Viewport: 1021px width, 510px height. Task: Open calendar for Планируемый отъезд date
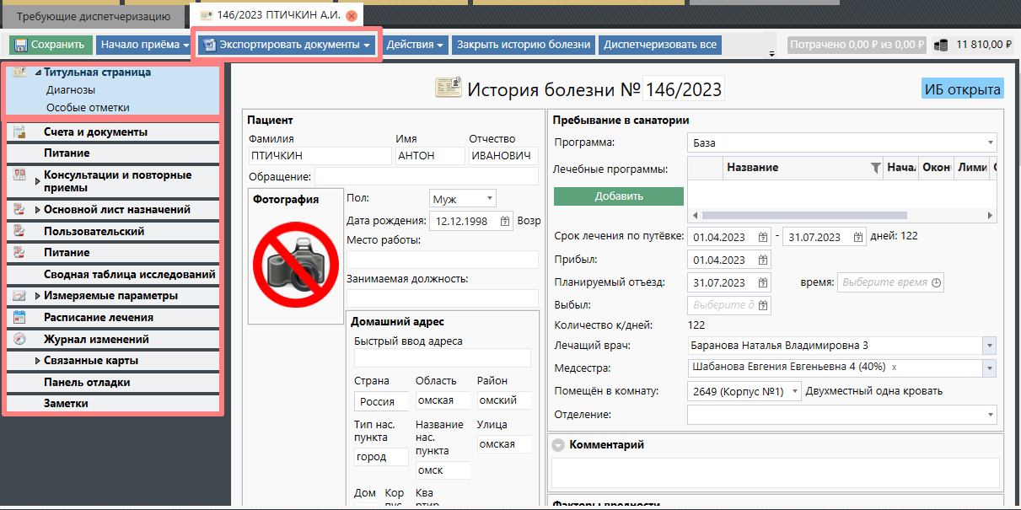[763, 282]
